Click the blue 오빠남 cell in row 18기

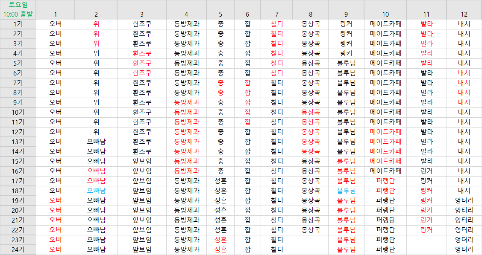[96, 191]
